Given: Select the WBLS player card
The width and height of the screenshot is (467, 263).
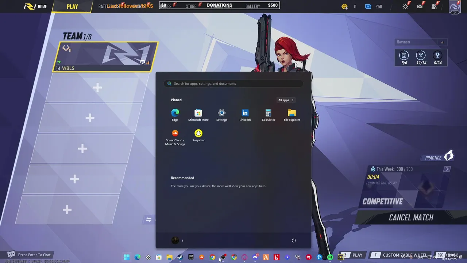Looking at the screenshot, I should click(x=106, y=57).
